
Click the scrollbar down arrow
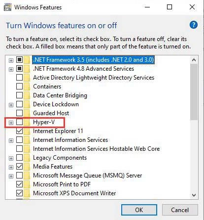coord(194,195)
